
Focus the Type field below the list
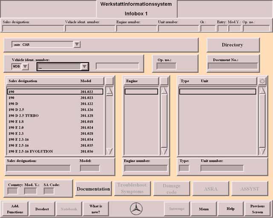[x=184, y=168]
